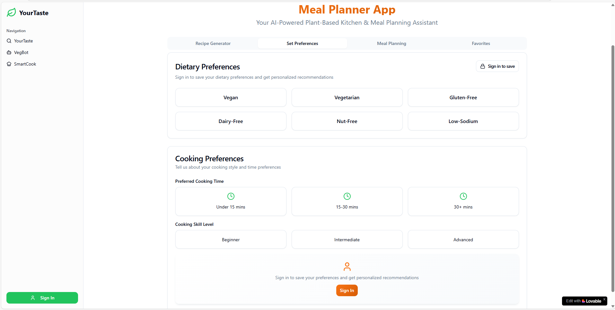Click the lock icon in Sign in to save
The height and width of the screenshot is (310, 615).
pos(483,66)
